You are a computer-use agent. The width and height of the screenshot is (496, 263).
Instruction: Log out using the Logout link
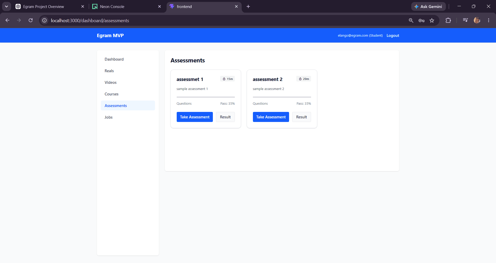[393, 36]
